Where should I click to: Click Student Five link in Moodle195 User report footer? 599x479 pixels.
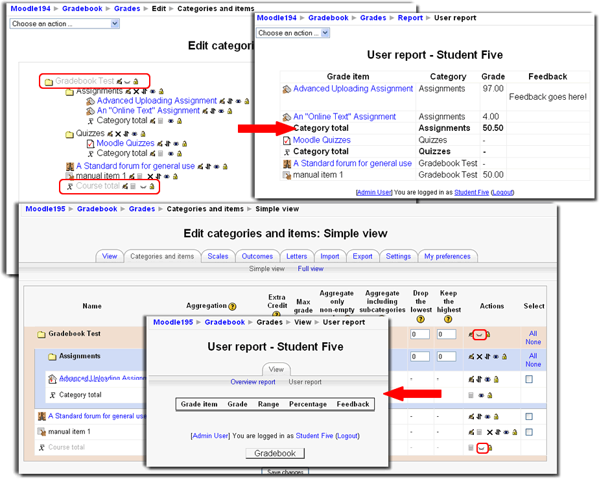coord(314,436)
